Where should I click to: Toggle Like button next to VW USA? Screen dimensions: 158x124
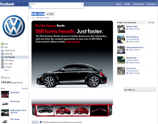[x=50, y=14]
